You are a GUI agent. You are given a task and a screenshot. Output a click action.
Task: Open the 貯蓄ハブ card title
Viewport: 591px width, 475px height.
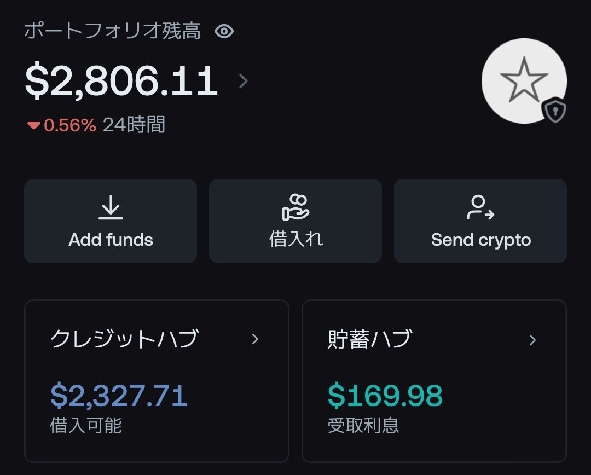tap(369, 339)
